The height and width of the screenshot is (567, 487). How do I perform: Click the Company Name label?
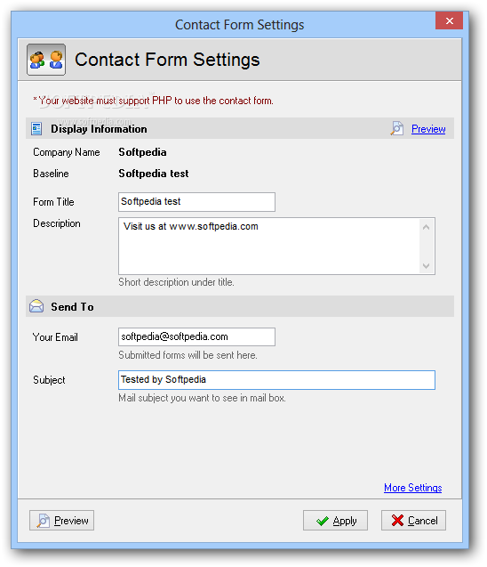[x=67, y=152]
